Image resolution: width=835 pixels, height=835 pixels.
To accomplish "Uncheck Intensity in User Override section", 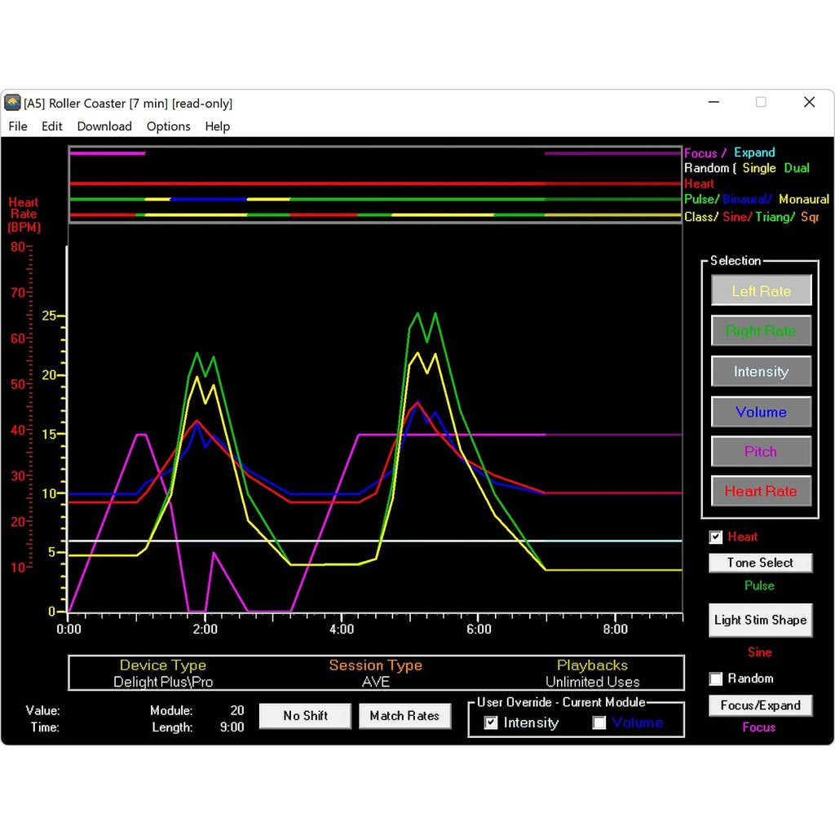I will (x=490, y=722).
